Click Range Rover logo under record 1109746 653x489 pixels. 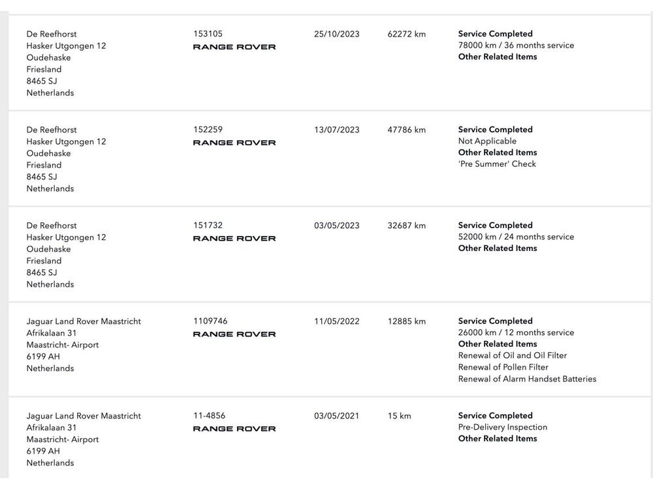click(x=234, y=334)
